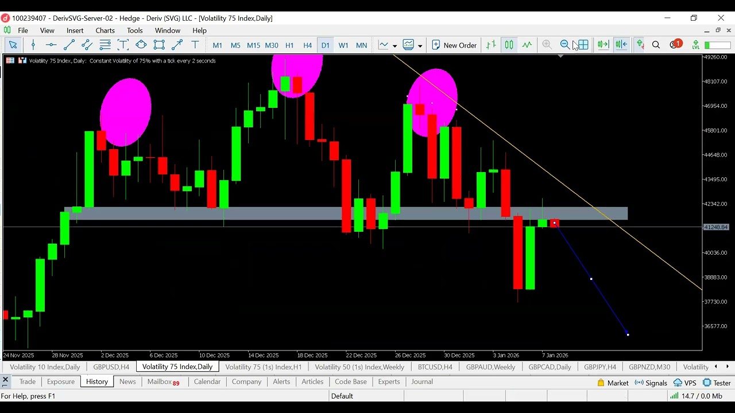The height and width of the screenshot is (413, 735).
Task: Switch to BTCUSD,H4 chart tab
Action: (435, 367)
